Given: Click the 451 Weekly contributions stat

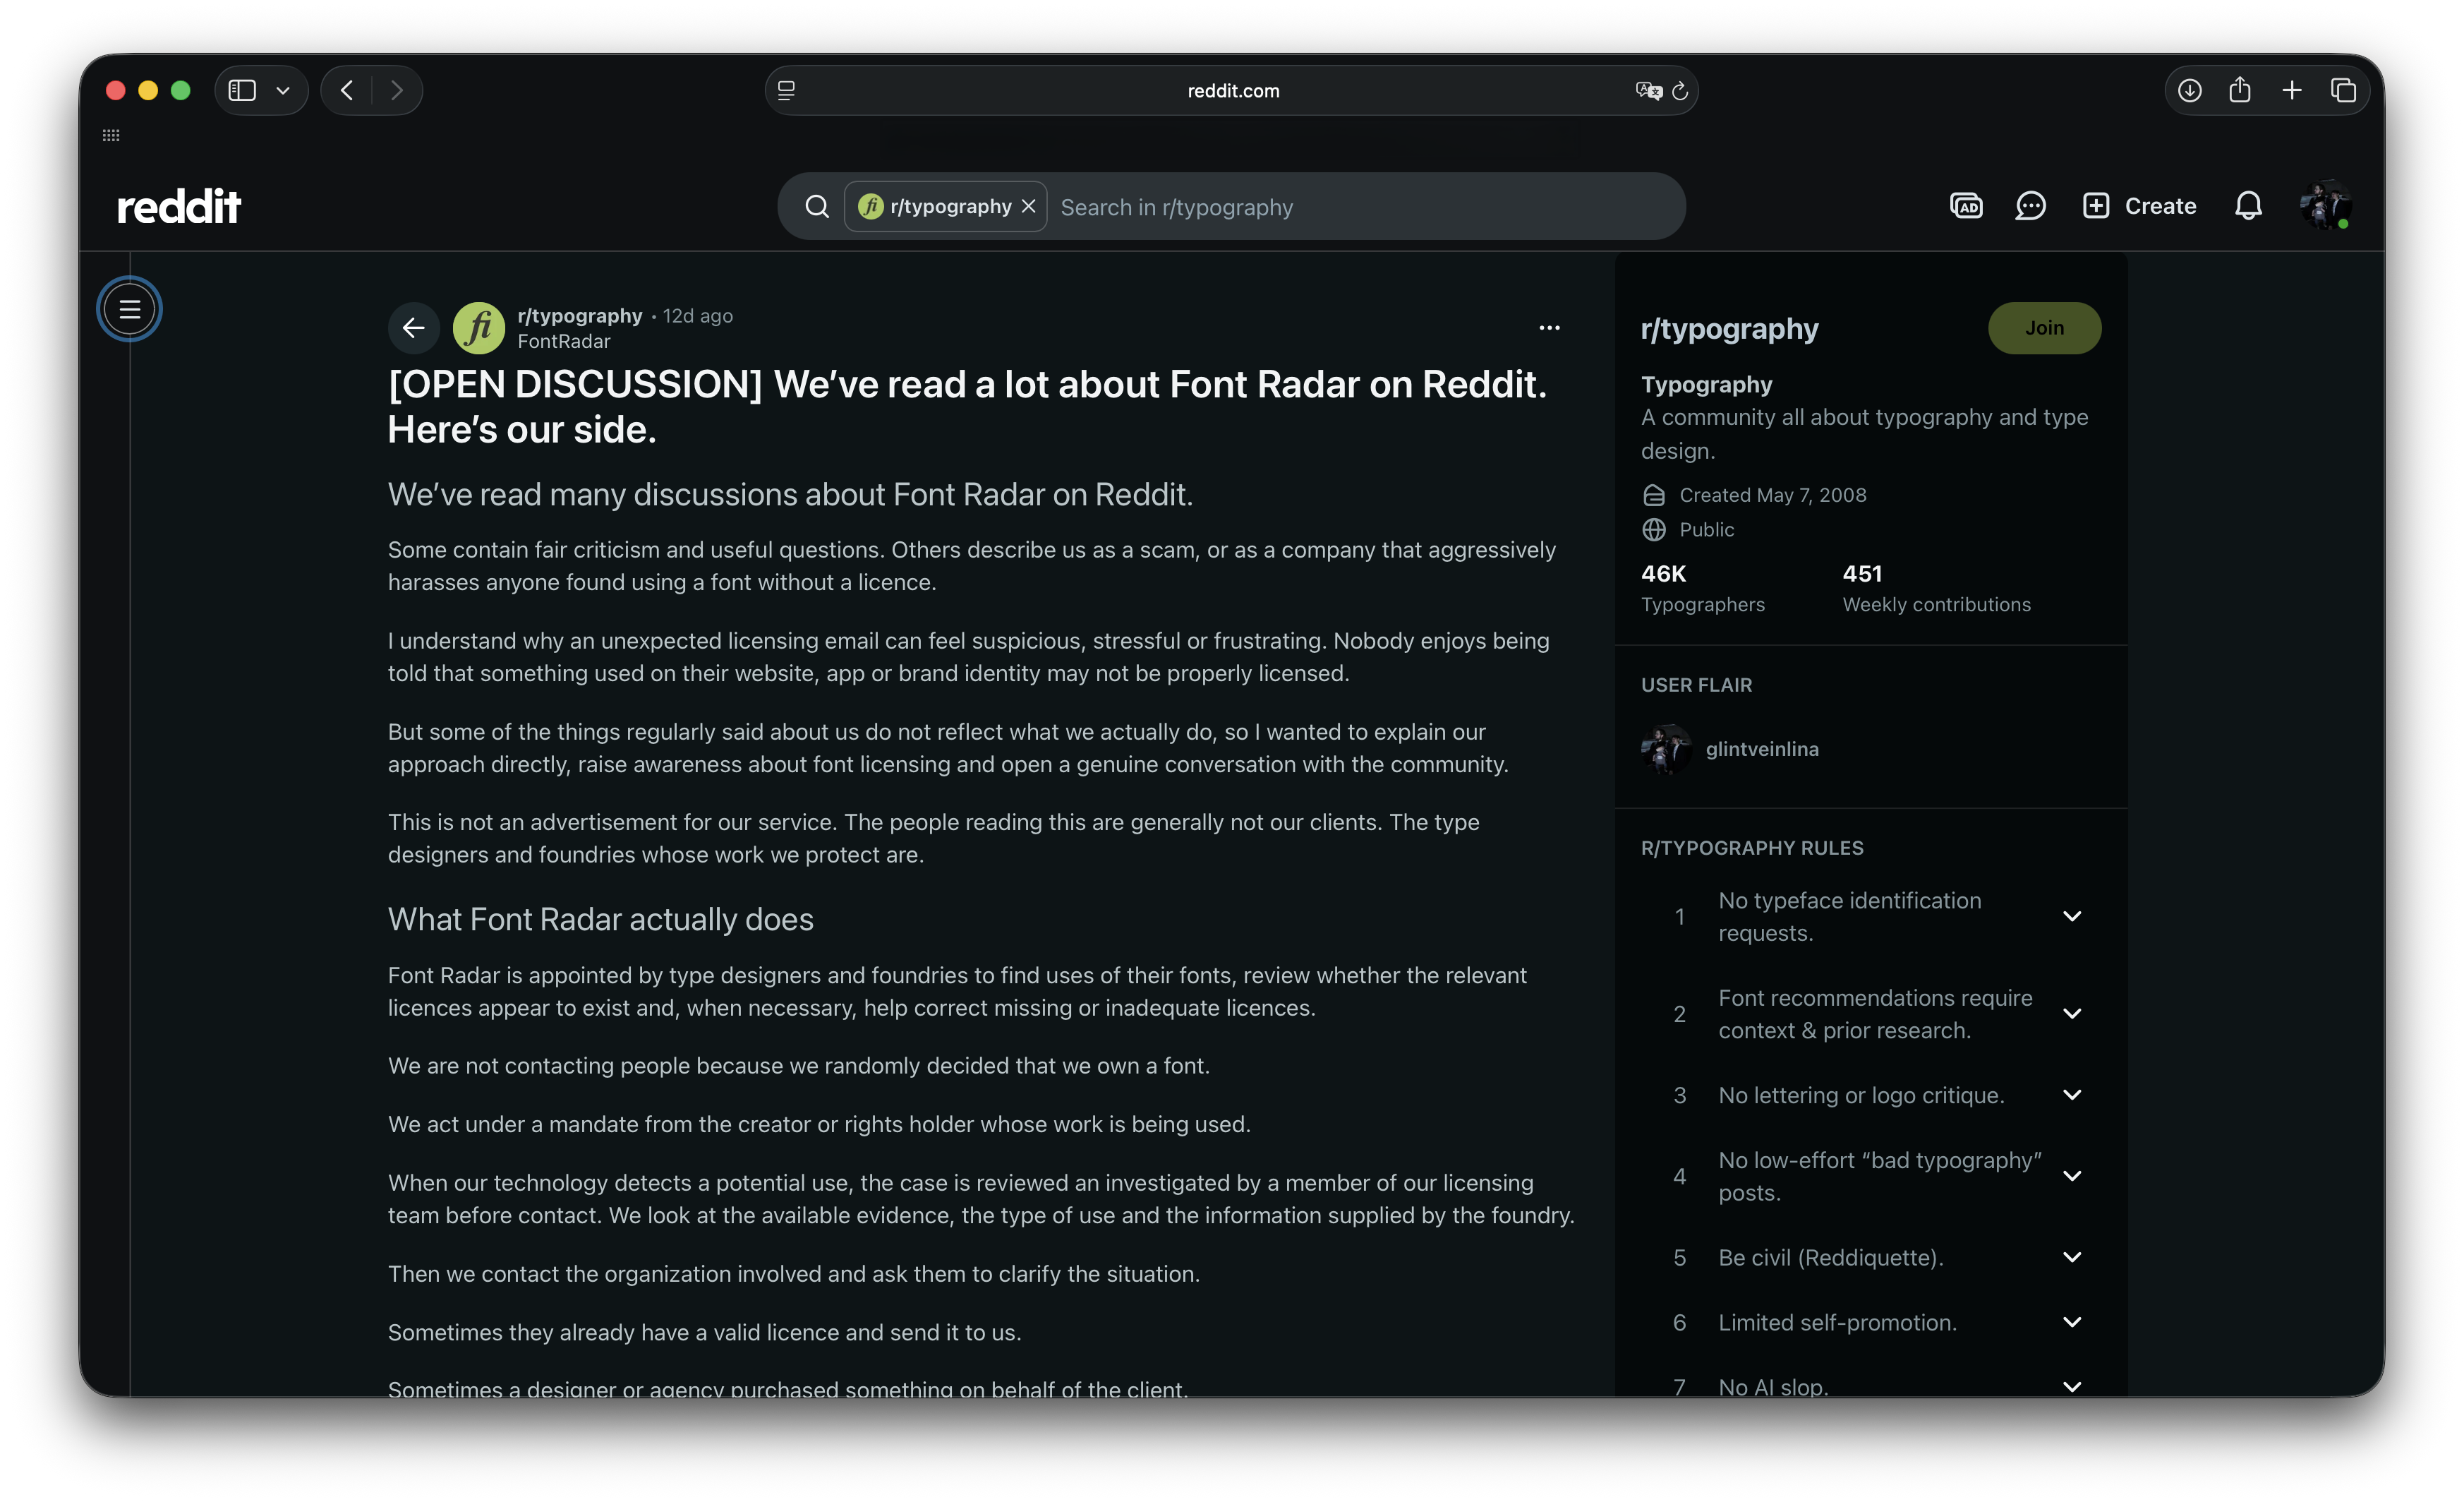Looking at the screenshot, I should pos(1937,588).
